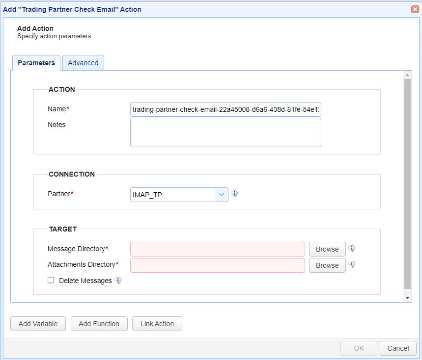Screen dimensions: 422x360
Task: Show help for Message Directory field
Action: (352, 249)
